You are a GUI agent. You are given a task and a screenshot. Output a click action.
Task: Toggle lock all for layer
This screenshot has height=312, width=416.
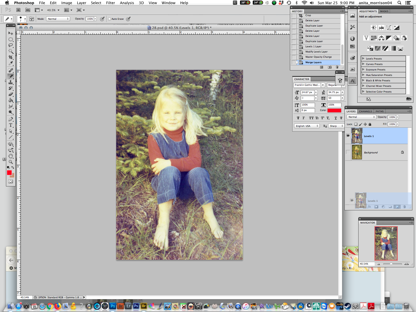[370, 124]
